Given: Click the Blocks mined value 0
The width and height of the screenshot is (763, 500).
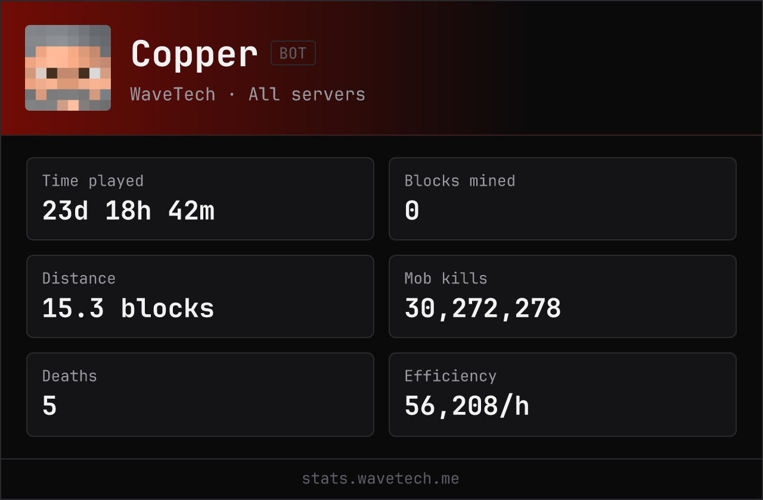Looking at the screenshot, I should pos(412,211).
